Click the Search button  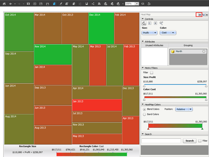click(189, 141)
